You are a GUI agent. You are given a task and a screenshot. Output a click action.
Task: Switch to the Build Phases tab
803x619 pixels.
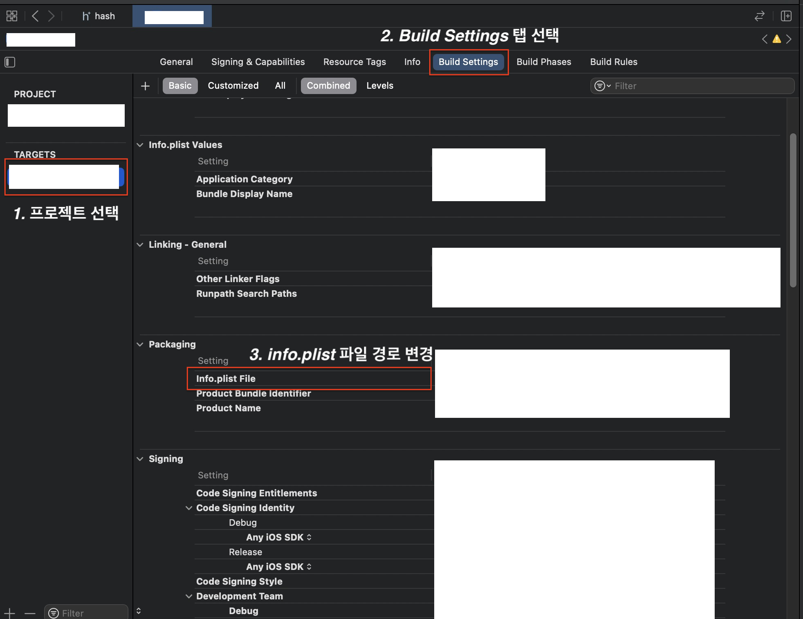[543, 62]
